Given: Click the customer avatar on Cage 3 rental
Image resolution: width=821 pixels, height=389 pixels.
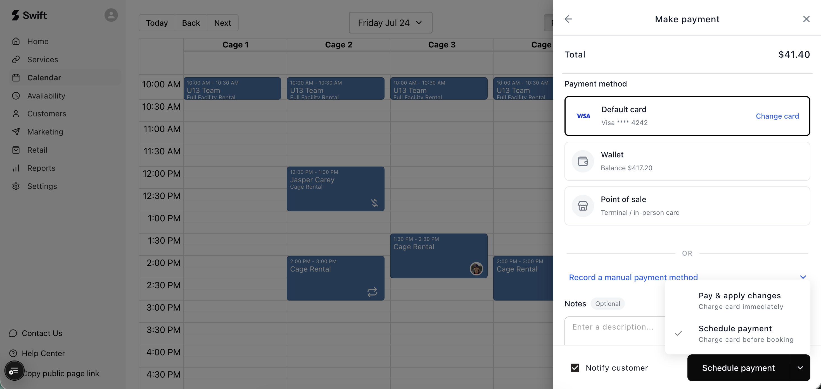Looking at the screenshot, I should click(476, 269).
